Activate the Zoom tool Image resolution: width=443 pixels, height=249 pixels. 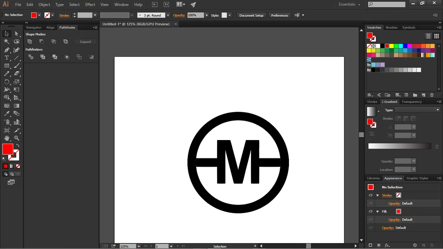17,138
